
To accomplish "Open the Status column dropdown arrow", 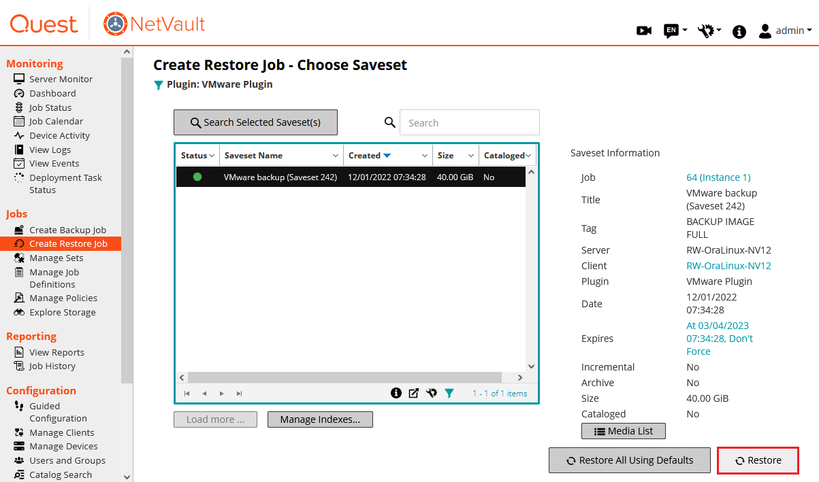I will click(212, 156).
